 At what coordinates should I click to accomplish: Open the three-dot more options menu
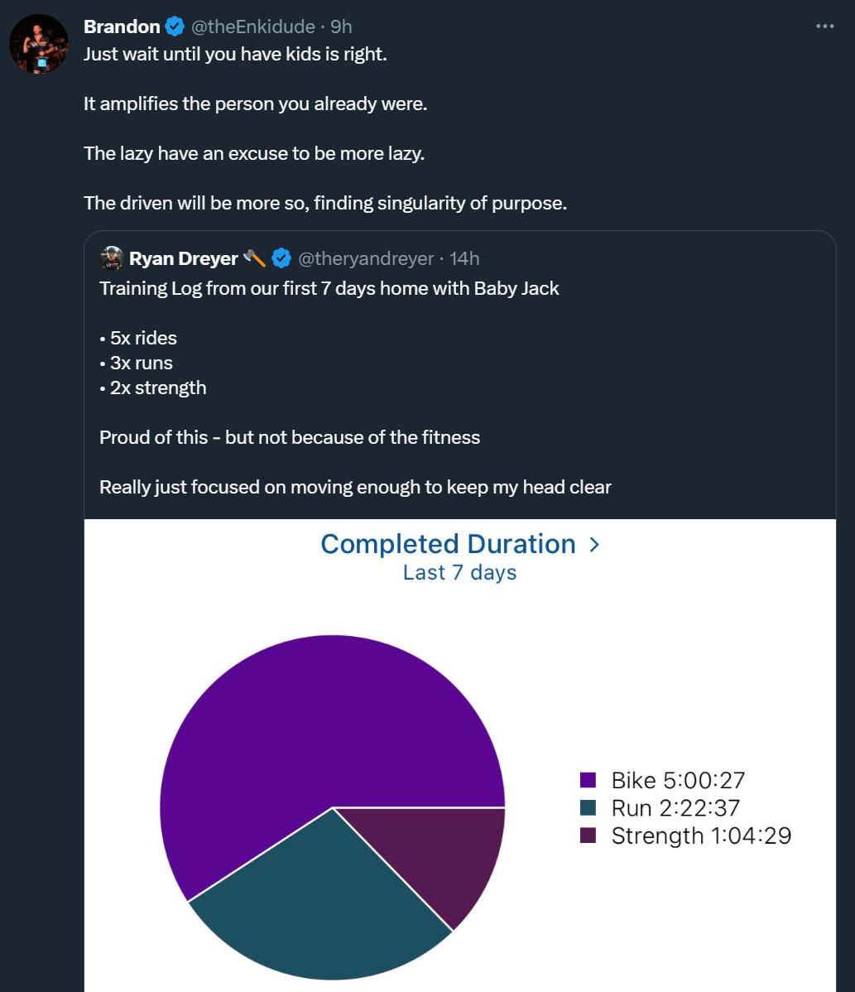click(824, 26)
